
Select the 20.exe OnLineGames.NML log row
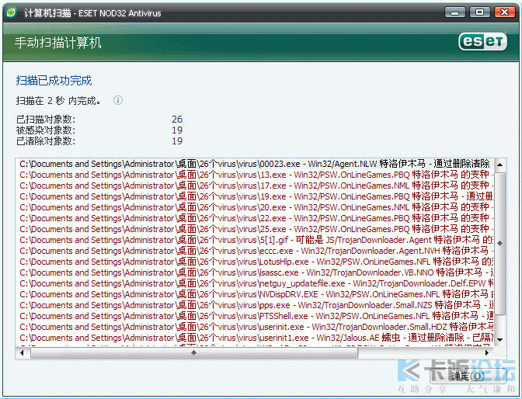tap(256, 207)
